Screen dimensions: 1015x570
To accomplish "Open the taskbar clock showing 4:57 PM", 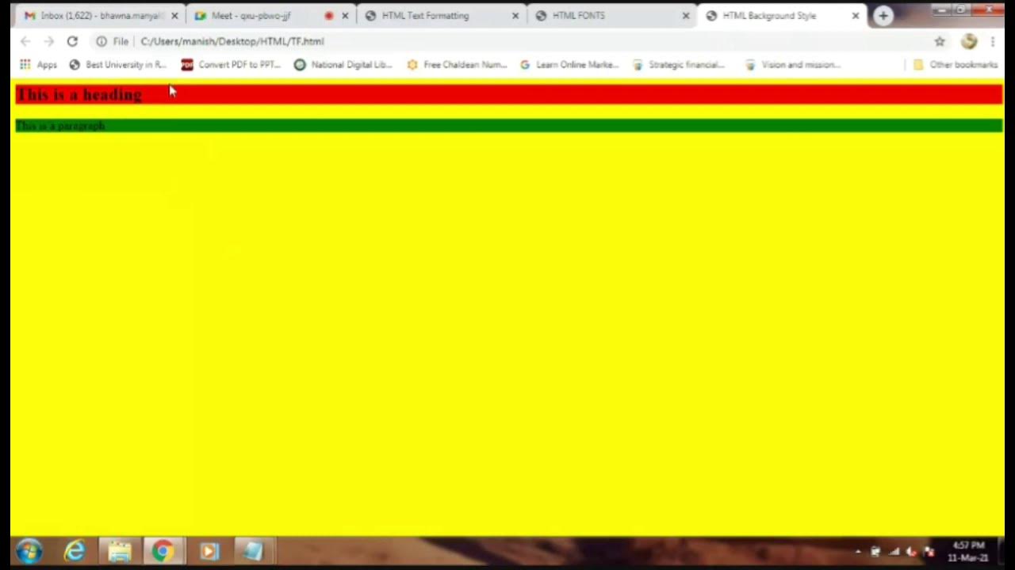I will point(968,552).
